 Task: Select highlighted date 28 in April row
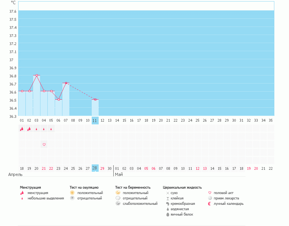(x=95, y=168)
